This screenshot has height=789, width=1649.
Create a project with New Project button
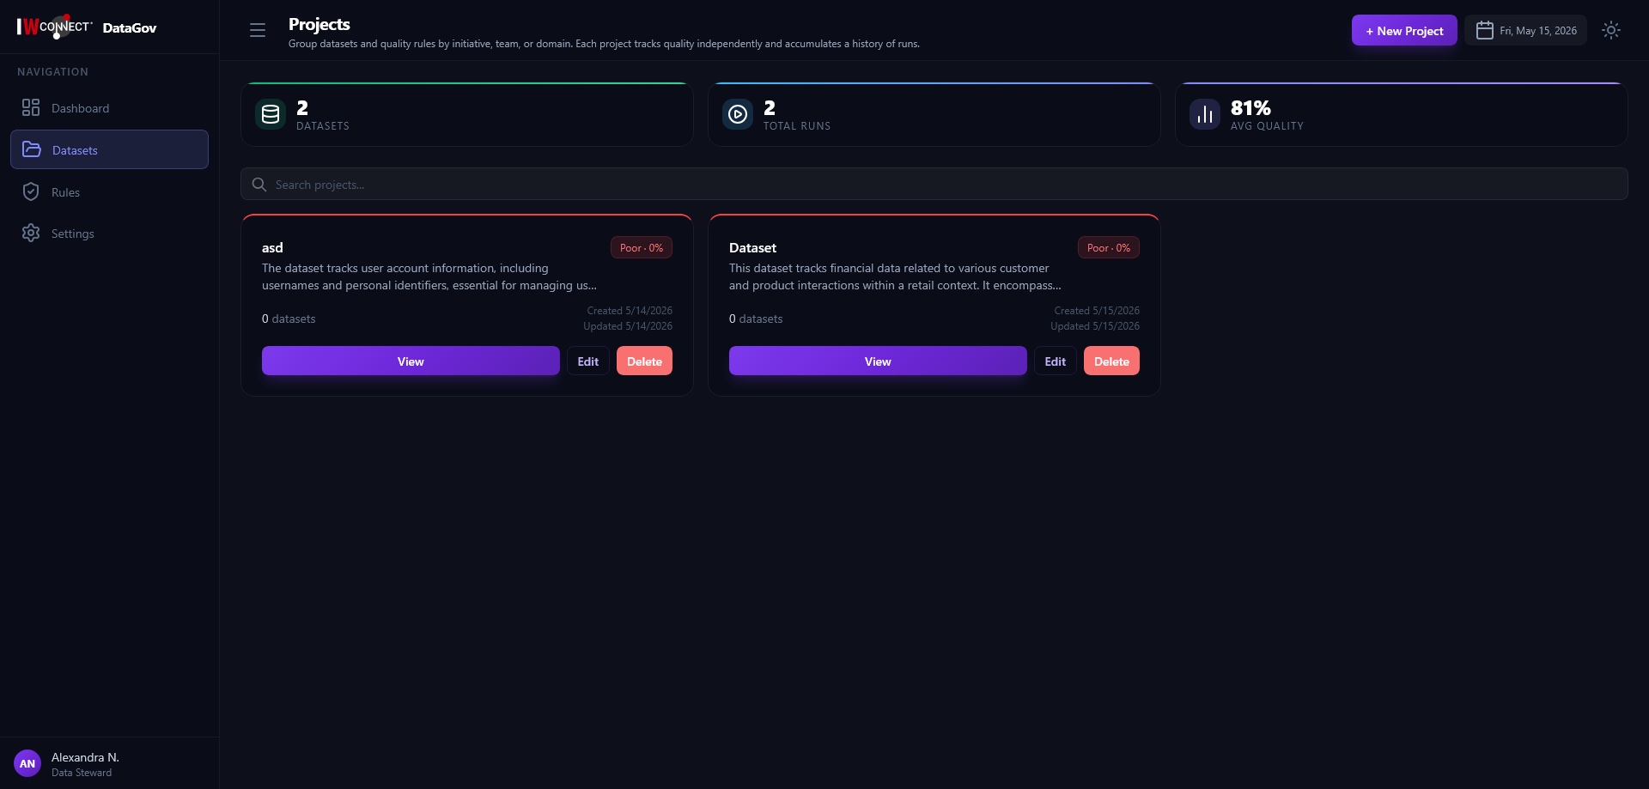point(1404,30)
